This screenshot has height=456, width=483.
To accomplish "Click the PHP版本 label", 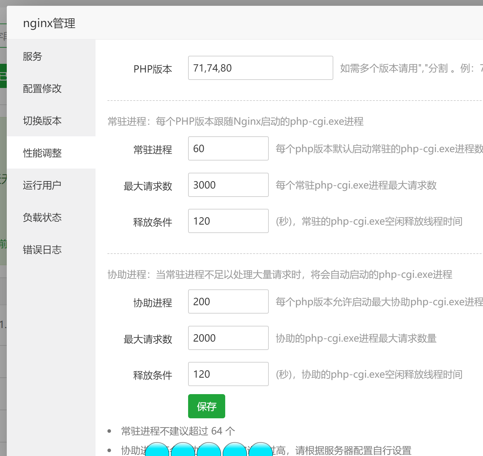I will [x=153, y=69].
